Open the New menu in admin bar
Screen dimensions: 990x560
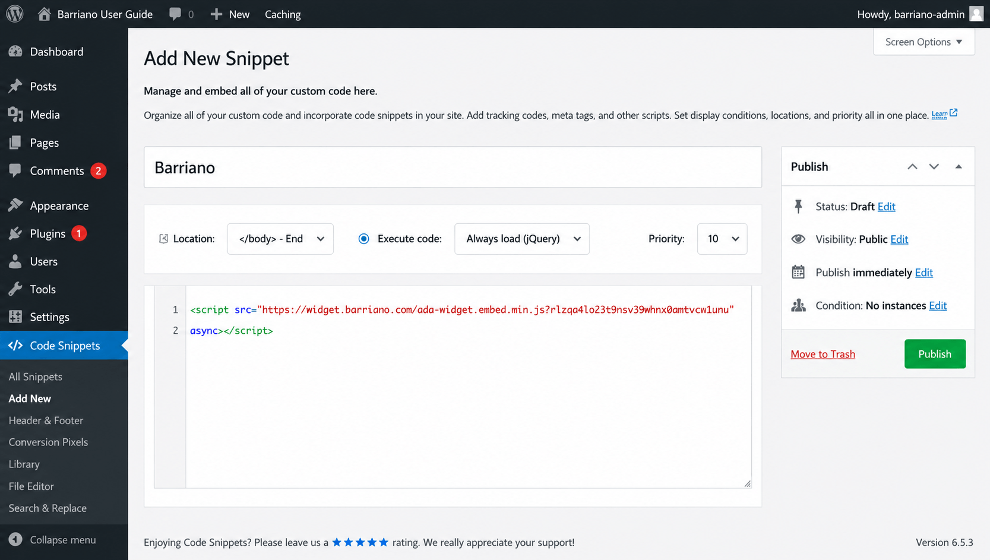[230, 14]
